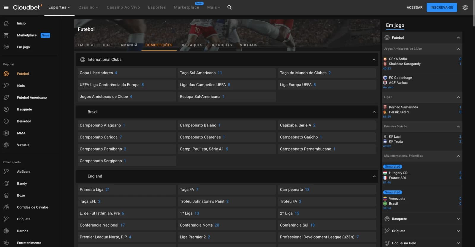Switch to the OUTRIGHTS tab
Viewport: 475px width, 247px height.
221,45
